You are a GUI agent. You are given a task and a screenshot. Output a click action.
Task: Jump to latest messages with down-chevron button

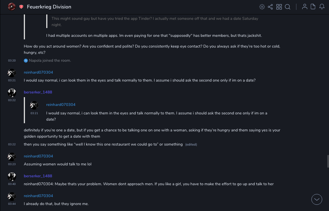[x=317, y=199]
